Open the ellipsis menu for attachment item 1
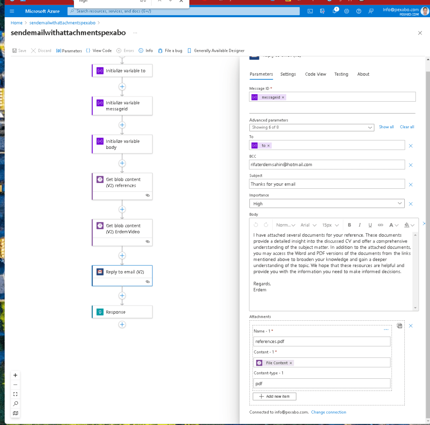The width and height of the screenshot is (430, 425). click(386, 330)
